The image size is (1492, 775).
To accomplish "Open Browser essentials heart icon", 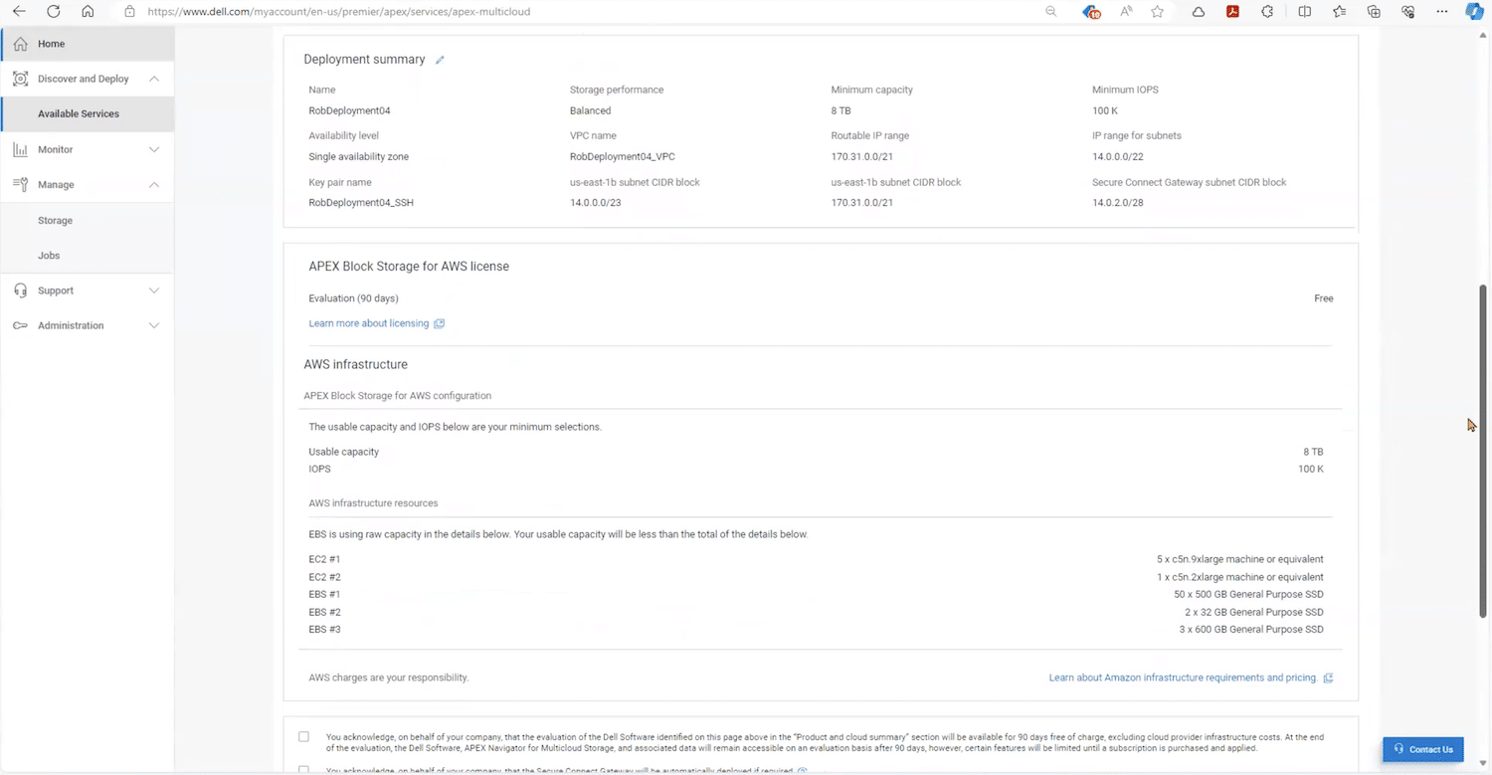I will pos(1407,12).
